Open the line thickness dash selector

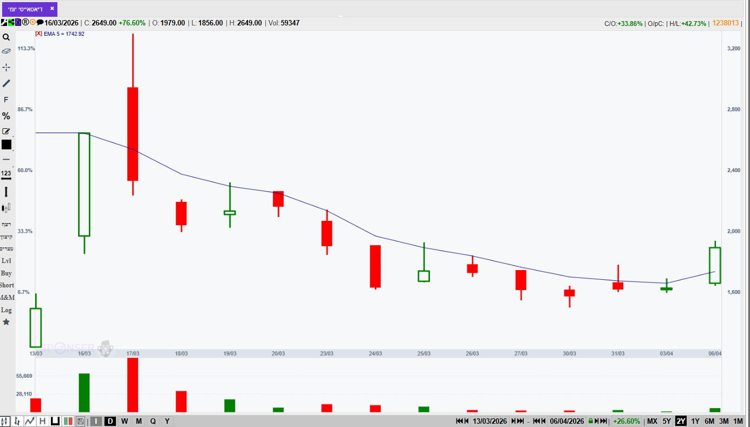6,159
